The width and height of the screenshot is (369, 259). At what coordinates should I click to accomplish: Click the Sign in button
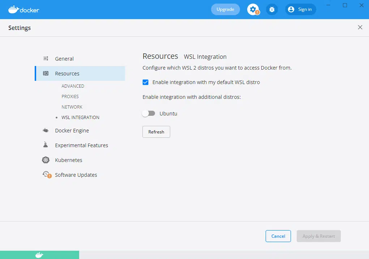click(x=301, y=9)
